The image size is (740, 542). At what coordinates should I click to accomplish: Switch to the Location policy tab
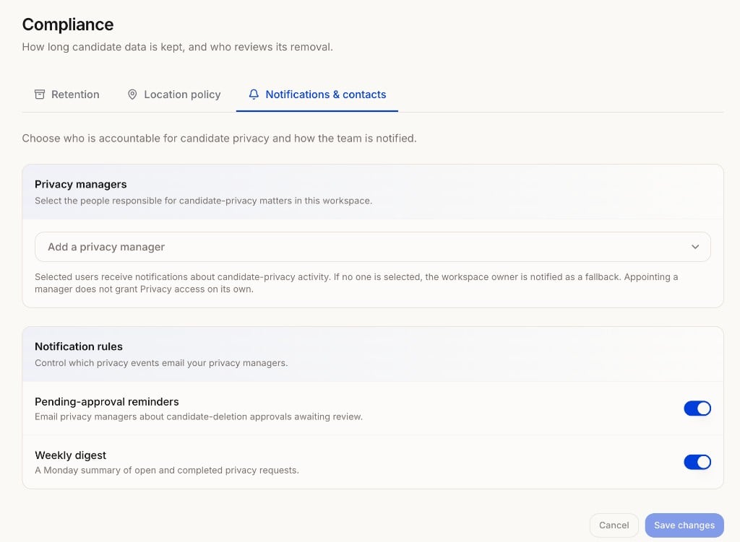(174, 95)
